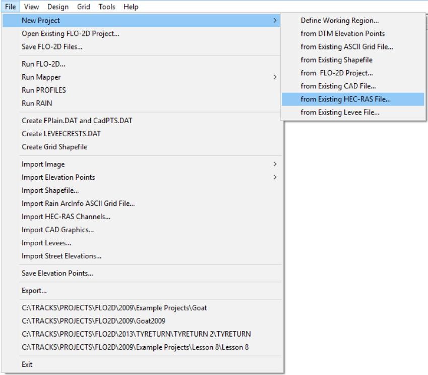428x375 pixels.
Task: Expand the Run Mapper submenu arrow
Action: point(275,77)
